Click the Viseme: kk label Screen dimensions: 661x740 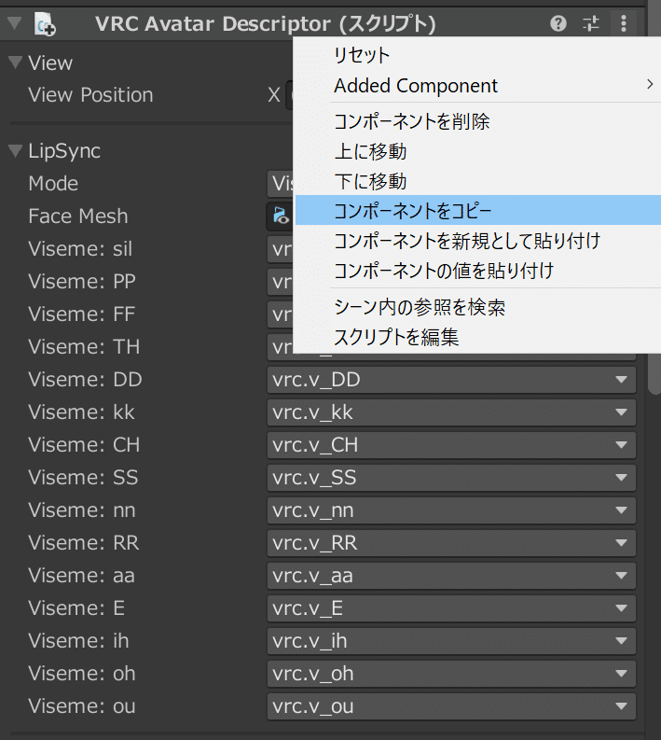point(81,412)
